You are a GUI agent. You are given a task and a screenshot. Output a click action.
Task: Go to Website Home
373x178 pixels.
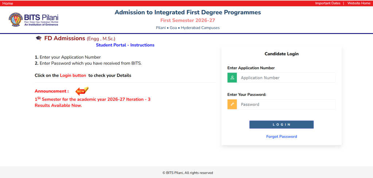tap(359, 3)
